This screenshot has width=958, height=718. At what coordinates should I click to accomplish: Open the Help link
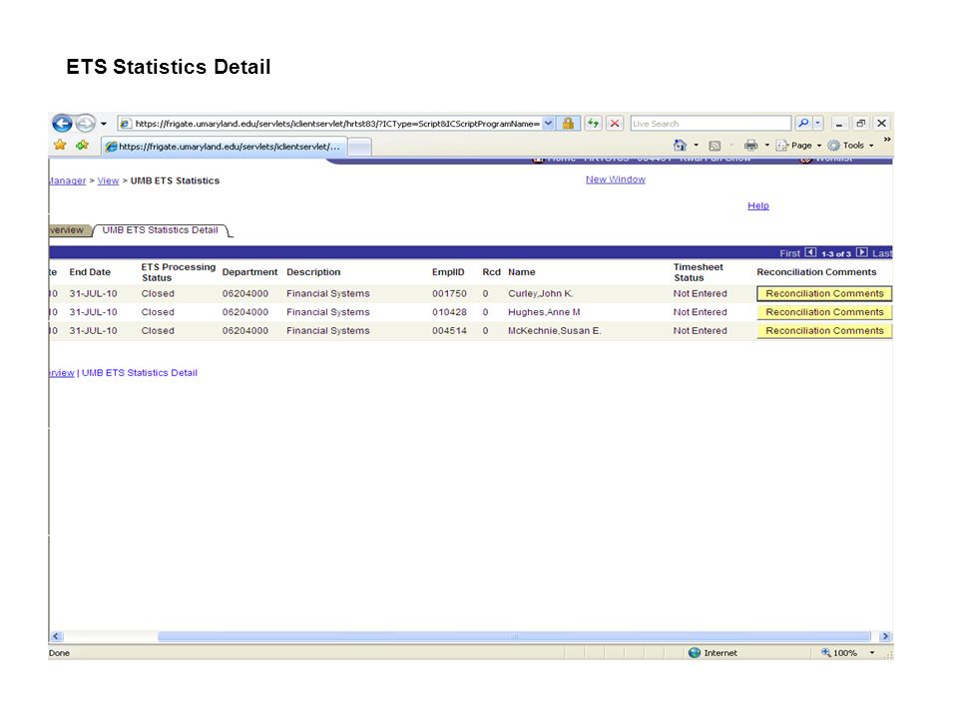coord(758,205)
